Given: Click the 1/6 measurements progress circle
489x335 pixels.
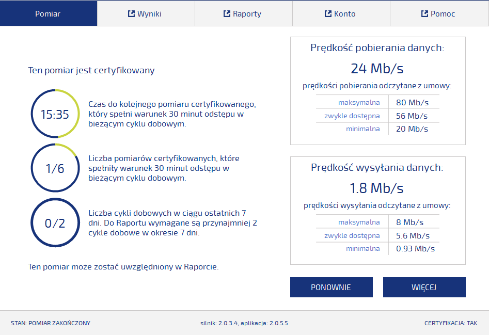Looking at the screenshot, I should pyautogui.click(x=55, y=168).
